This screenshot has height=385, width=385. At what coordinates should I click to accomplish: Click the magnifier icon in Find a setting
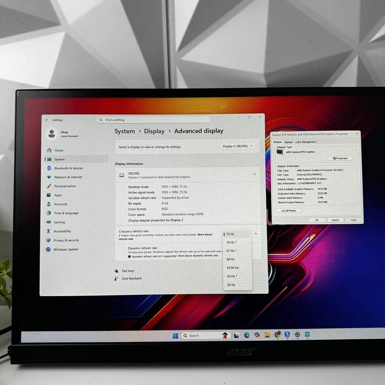click(x=101, y=120)
